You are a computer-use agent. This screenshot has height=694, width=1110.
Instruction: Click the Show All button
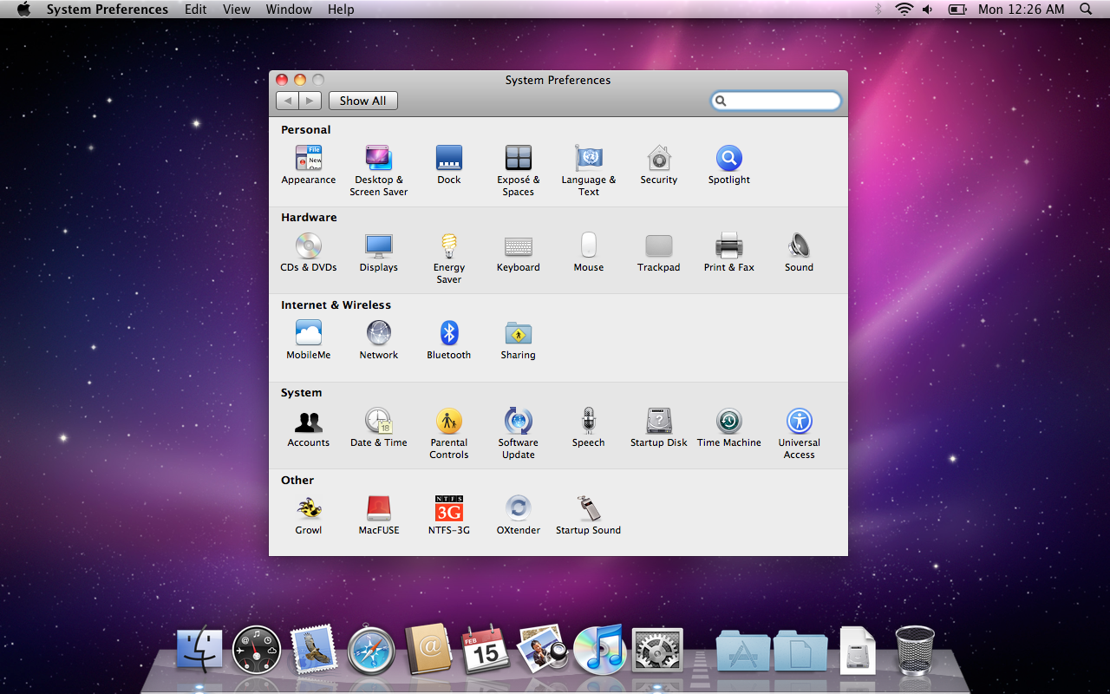click(362, 101)
